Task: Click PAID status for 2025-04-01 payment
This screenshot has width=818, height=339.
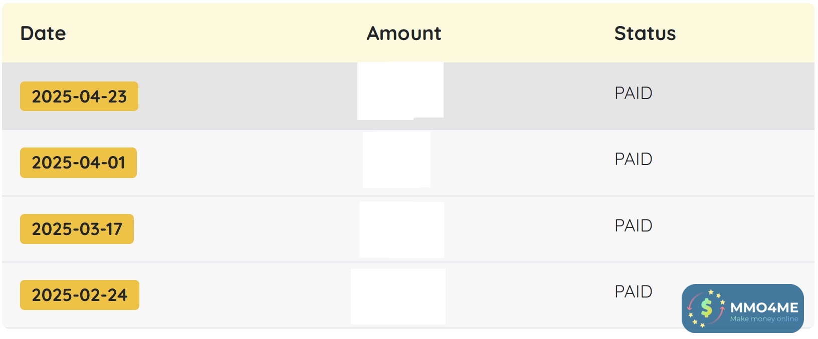Action: tap(634, 159)
